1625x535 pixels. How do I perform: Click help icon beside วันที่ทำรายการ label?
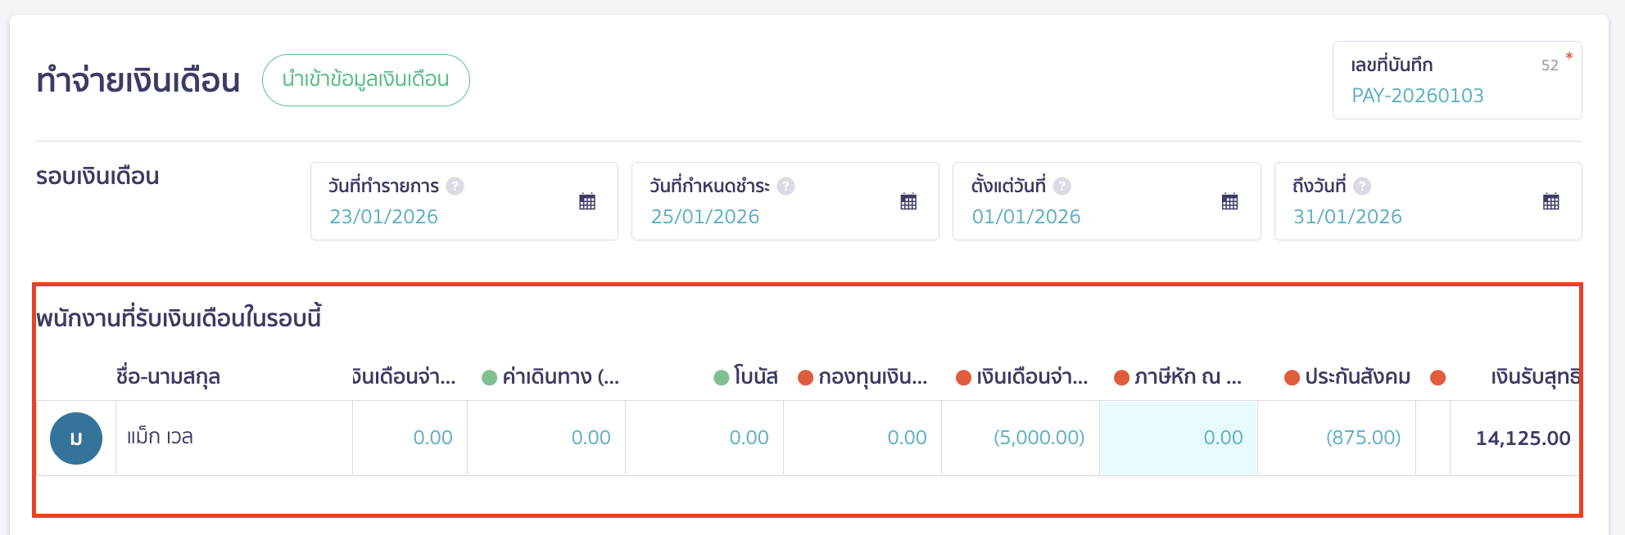455,186
